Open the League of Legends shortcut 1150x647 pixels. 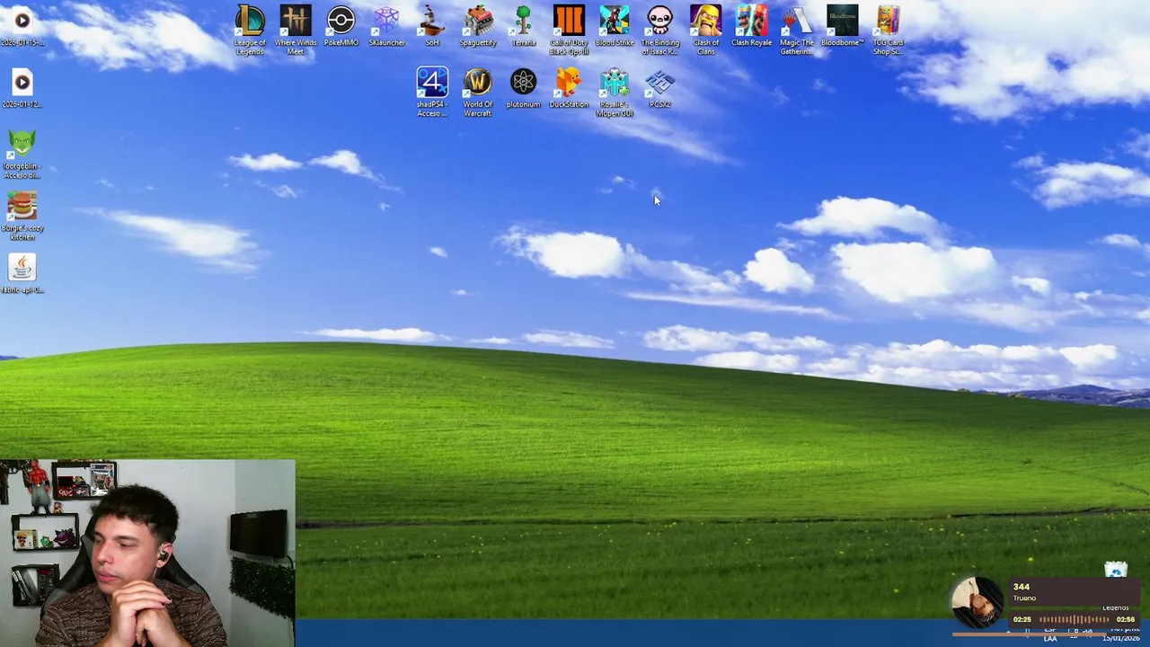[x=250, y=30]
